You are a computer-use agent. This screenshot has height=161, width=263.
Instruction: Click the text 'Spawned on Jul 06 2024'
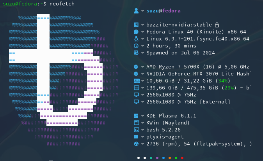tap(181, 53)
